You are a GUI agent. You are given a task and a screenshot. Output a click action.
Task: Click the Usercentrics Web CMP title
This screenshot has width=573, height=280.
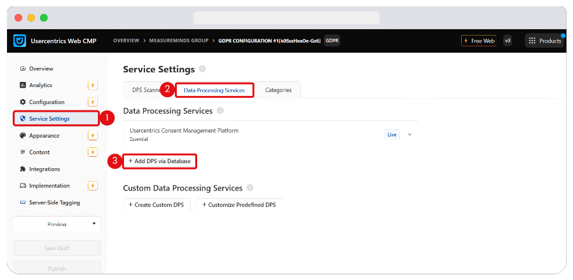(x=64, y=41)
